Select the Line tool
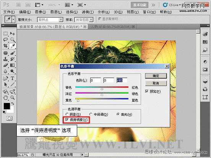The width and height of the screenshot is (211, 158). click(x=13, y=85)
